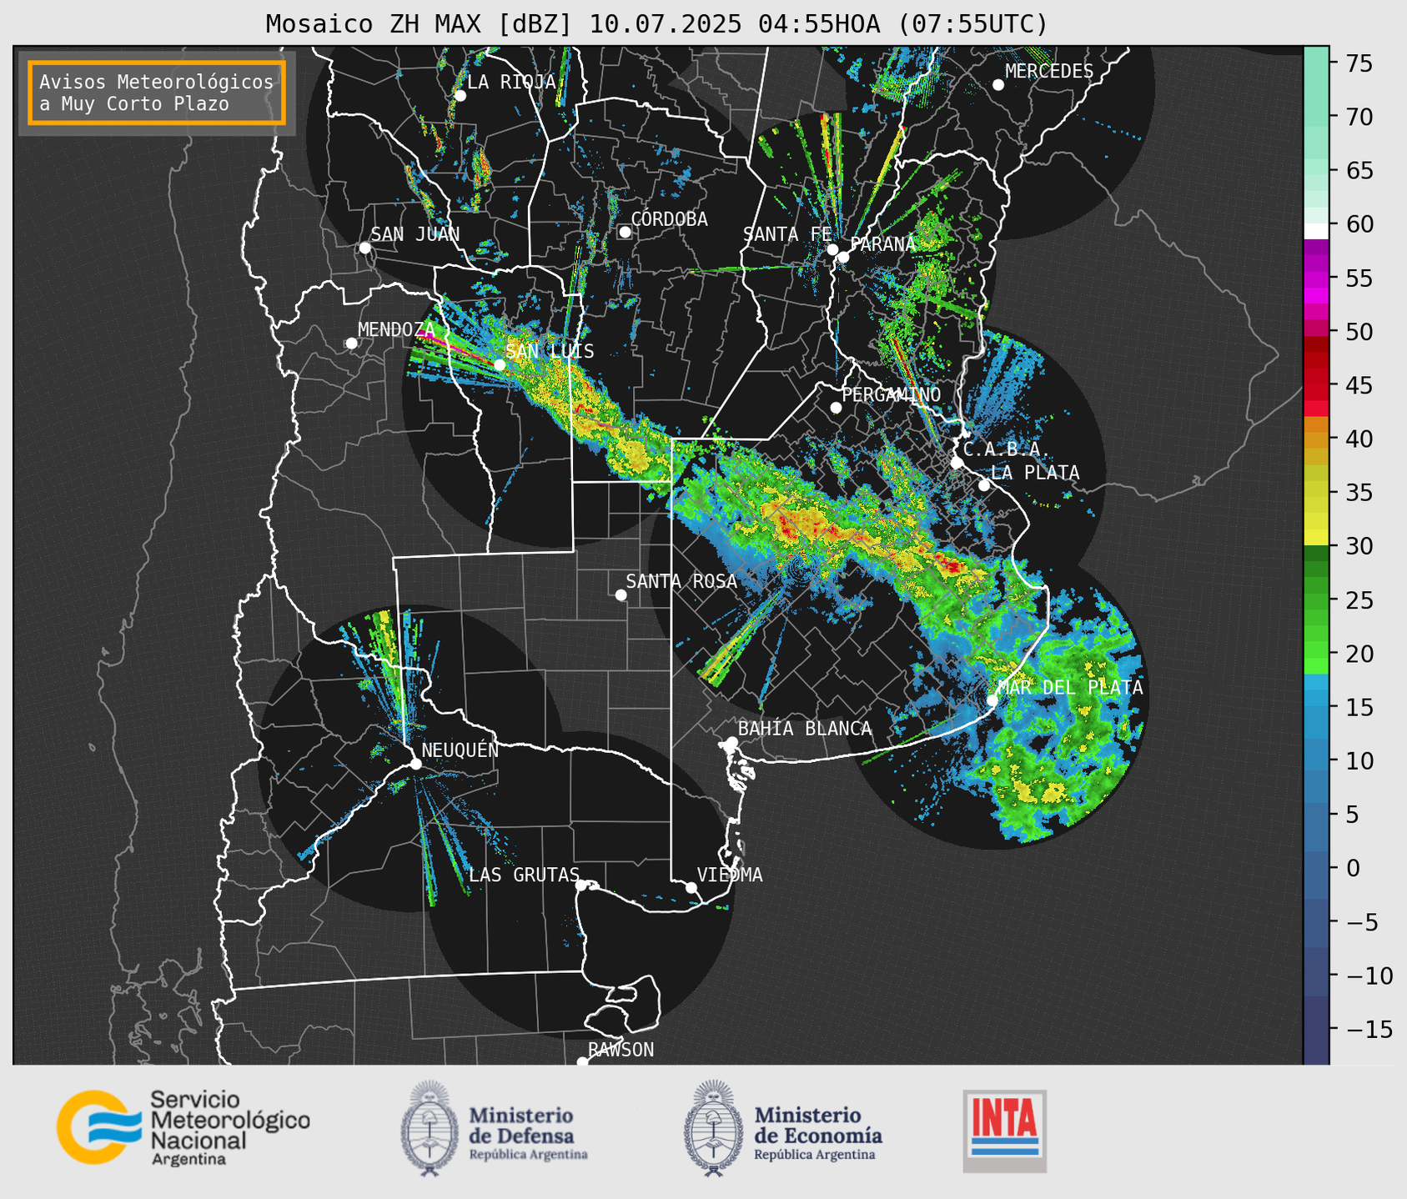This screenshot has width=1407, height=1199.
Task: Click the Avisos Meteorológicos a Muy Corto Plazo box
Action: coord(157,93)
